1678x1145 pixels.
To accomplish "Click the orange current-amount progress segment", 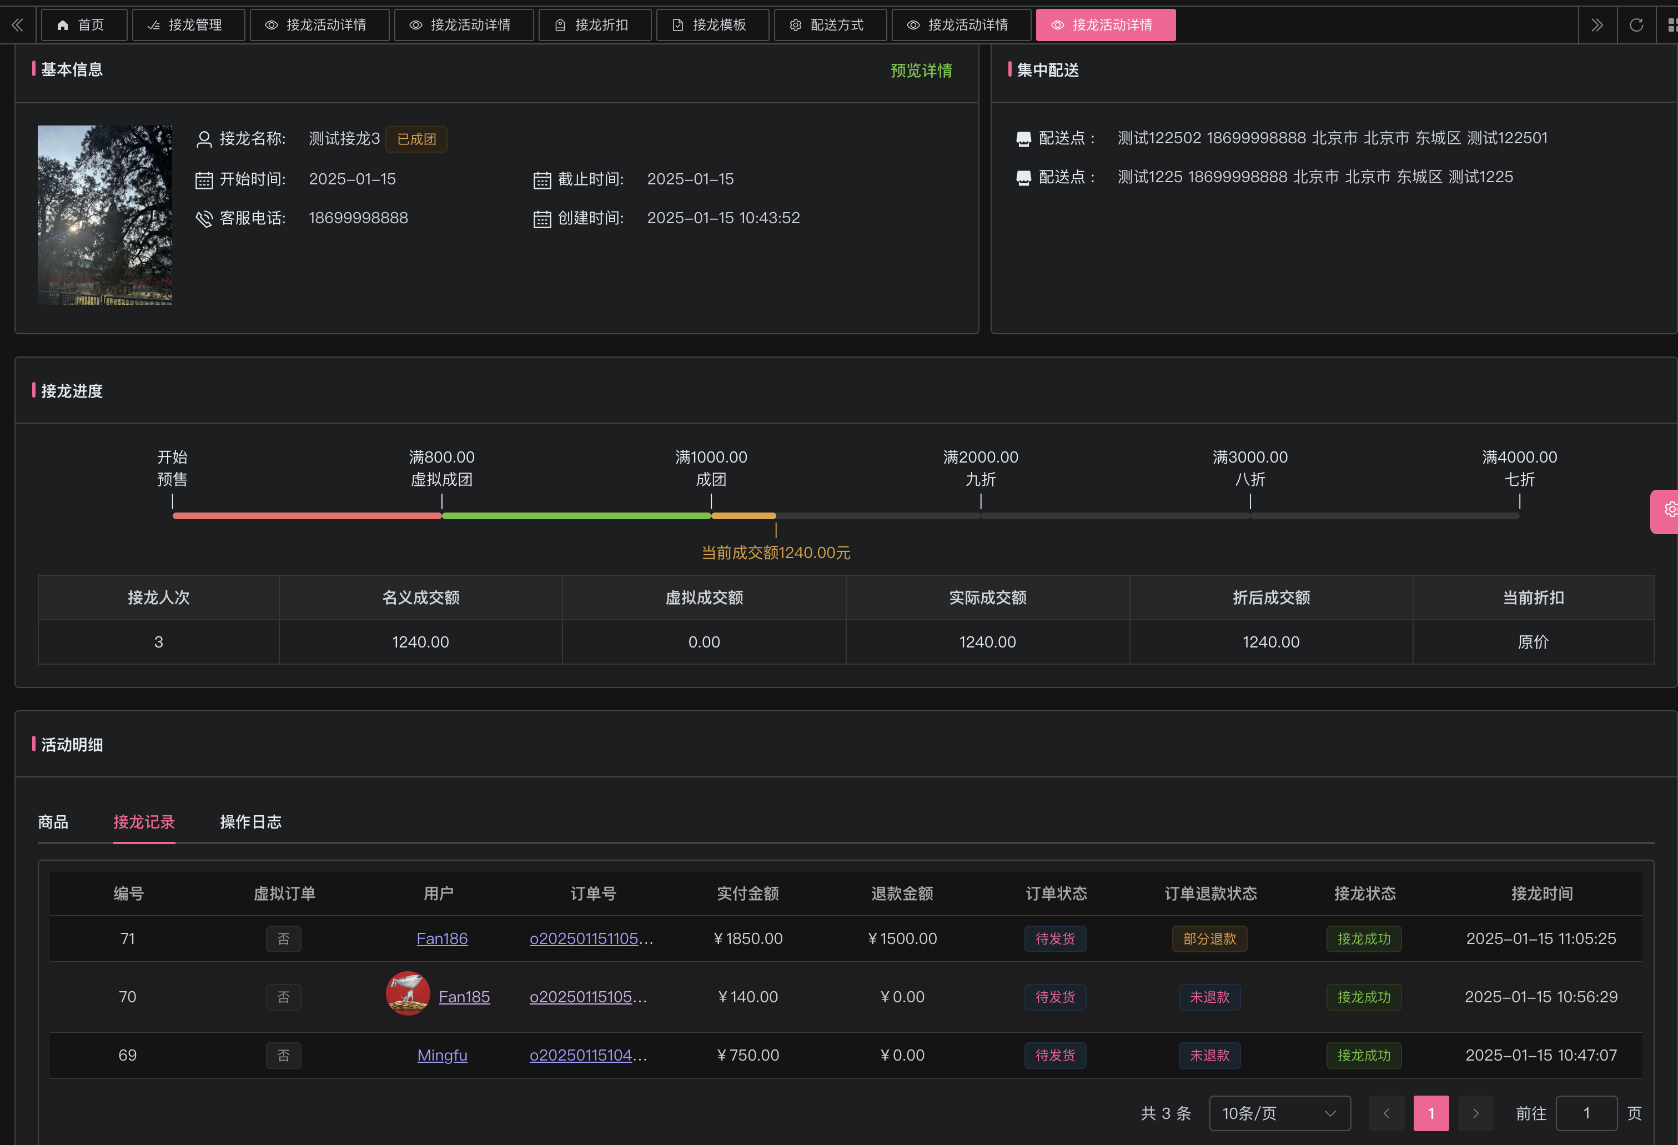I will [x=743, y=516].
